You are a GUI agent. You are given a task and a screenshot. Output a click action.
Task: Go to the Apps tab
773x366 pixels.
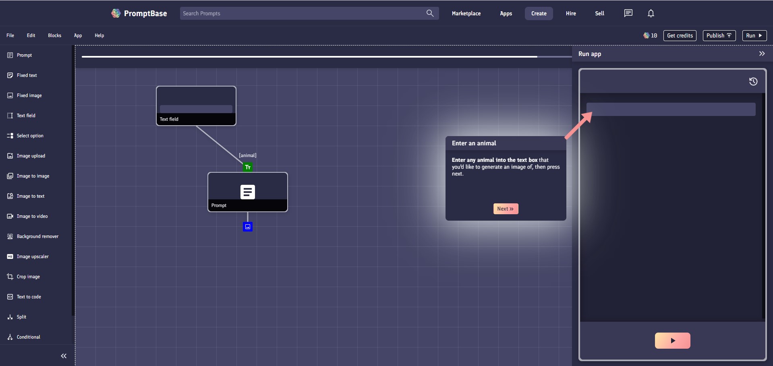click(506, 13)
